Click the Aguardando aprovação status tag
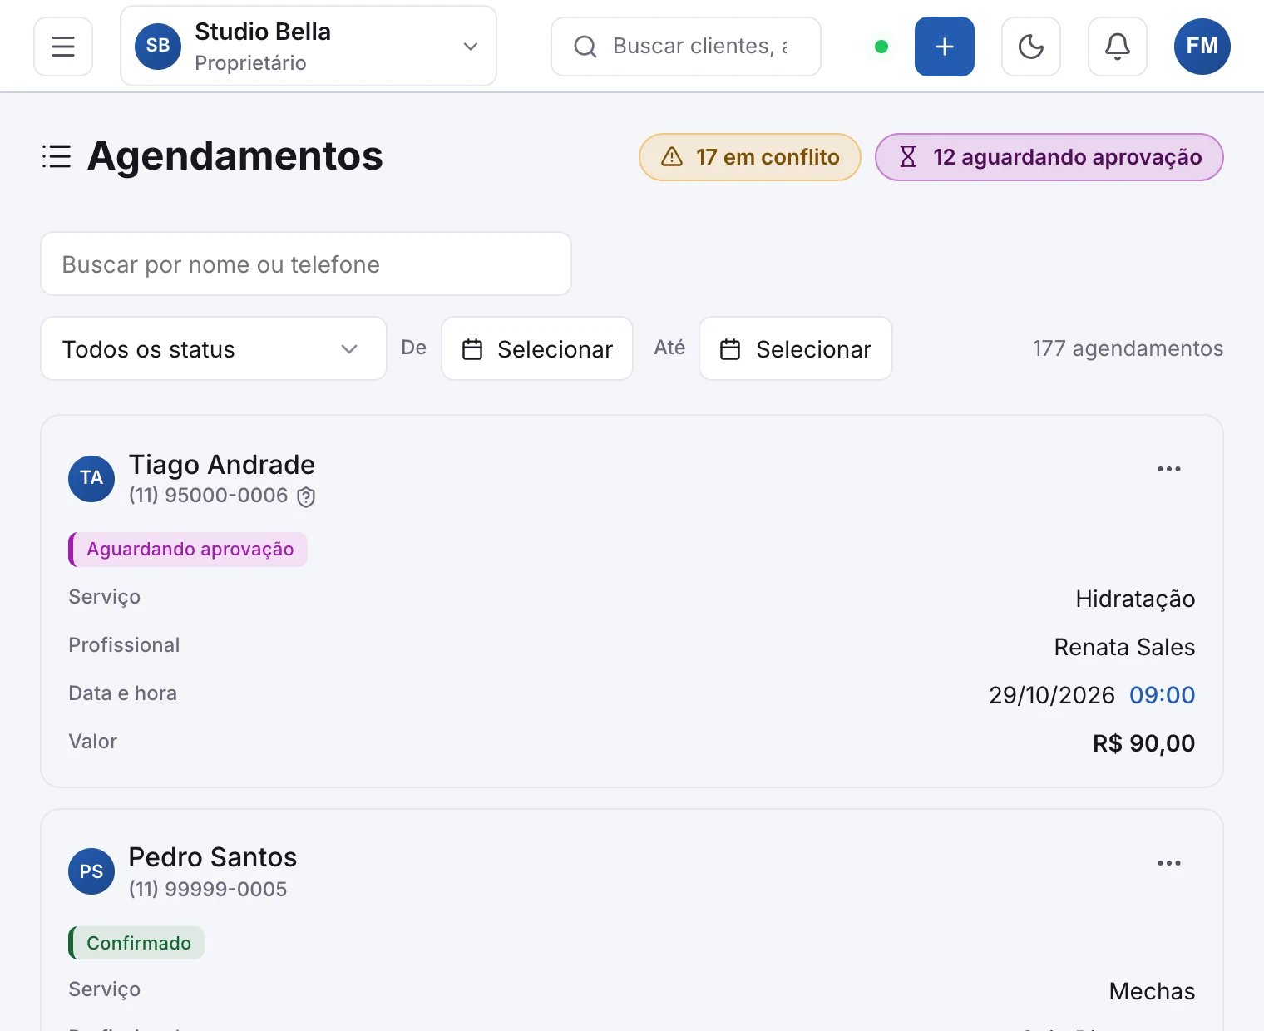The image size is (1264, 1031). [x=188, y=550]
